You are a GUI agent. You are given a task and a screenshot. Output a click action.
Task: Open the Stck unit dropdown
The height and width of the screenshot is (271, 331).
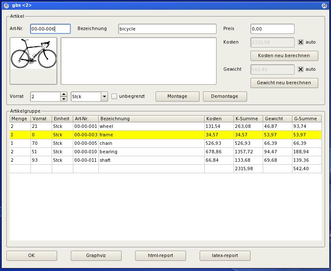[104, 97]
